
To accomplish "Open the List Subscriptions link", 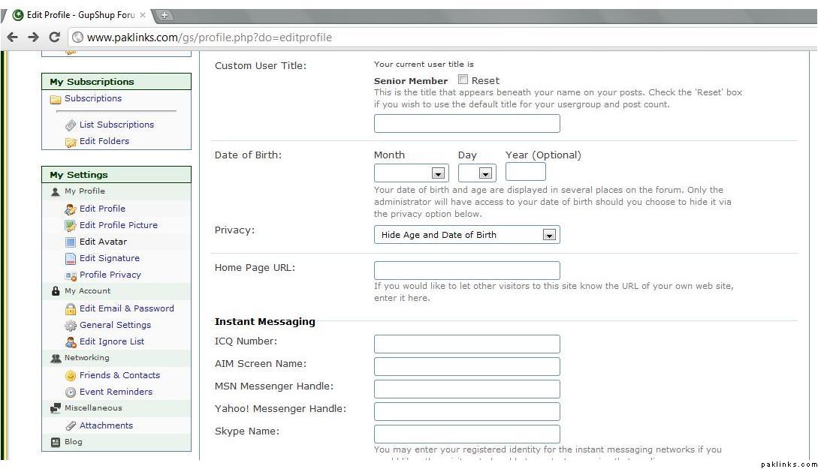I will (x=116, y=125).
